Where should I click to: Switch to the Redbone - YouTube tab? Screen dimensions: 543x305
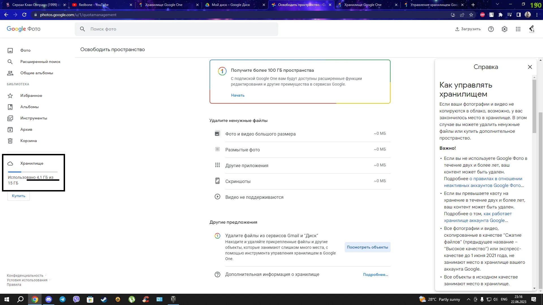click(102, 5)
